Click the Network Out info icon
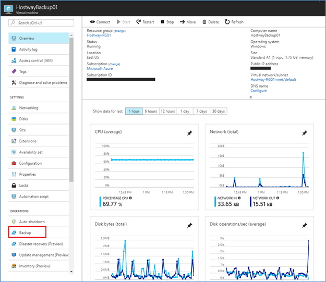This screenshot has width=326, height=282. click(x=277, y=198)
